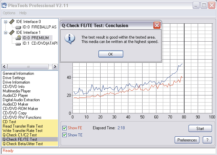Open the Options menu
This screenshot has width=217, height=155.
(x=9, y=13)
